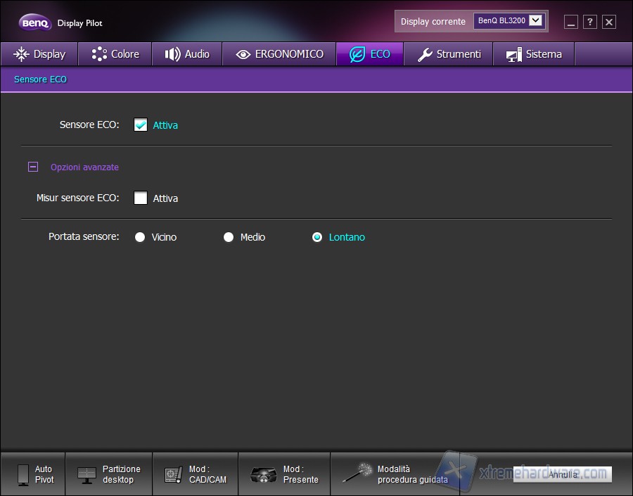The image size is (633, 496).
Task: Click the Colore palette dots icon
Action: (x=99, y=54)
